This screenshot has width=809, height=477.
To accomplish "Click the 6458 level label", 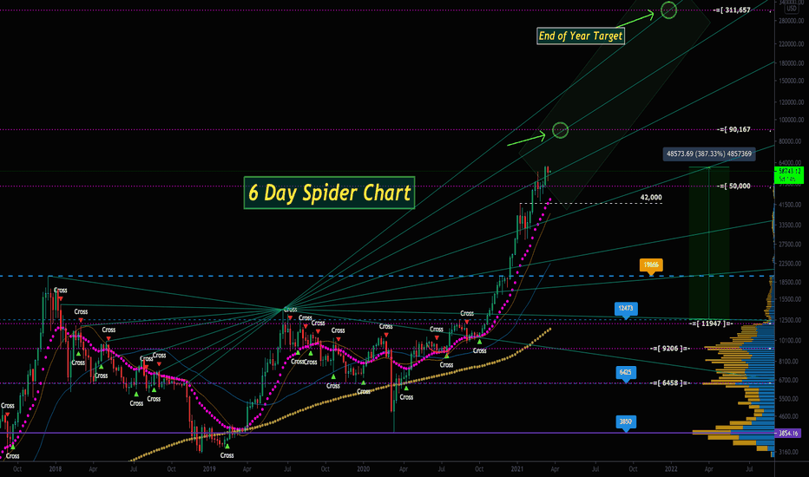I will pos(670,383).
